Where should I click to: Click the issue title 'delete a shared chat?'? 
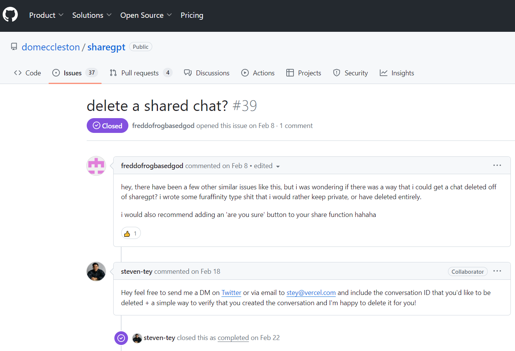(x=158, y=106)
